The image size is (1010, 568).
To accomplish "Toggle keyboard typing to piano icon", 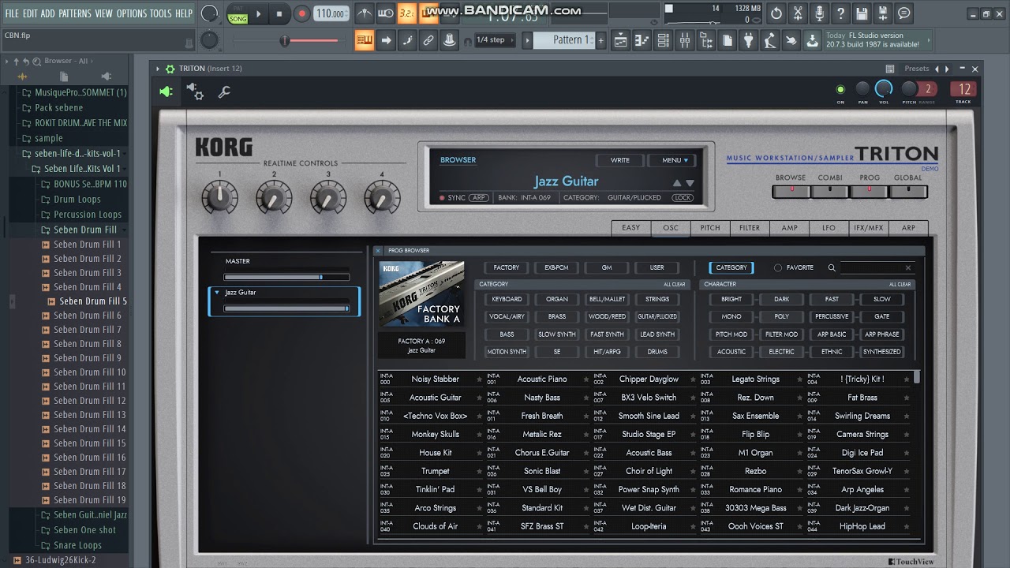I will pos(365,40).
